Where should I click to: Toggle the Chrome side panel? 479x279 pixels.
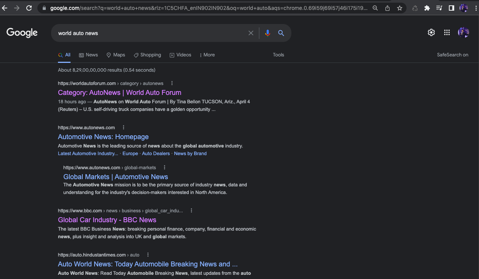[x=452, y=8]
